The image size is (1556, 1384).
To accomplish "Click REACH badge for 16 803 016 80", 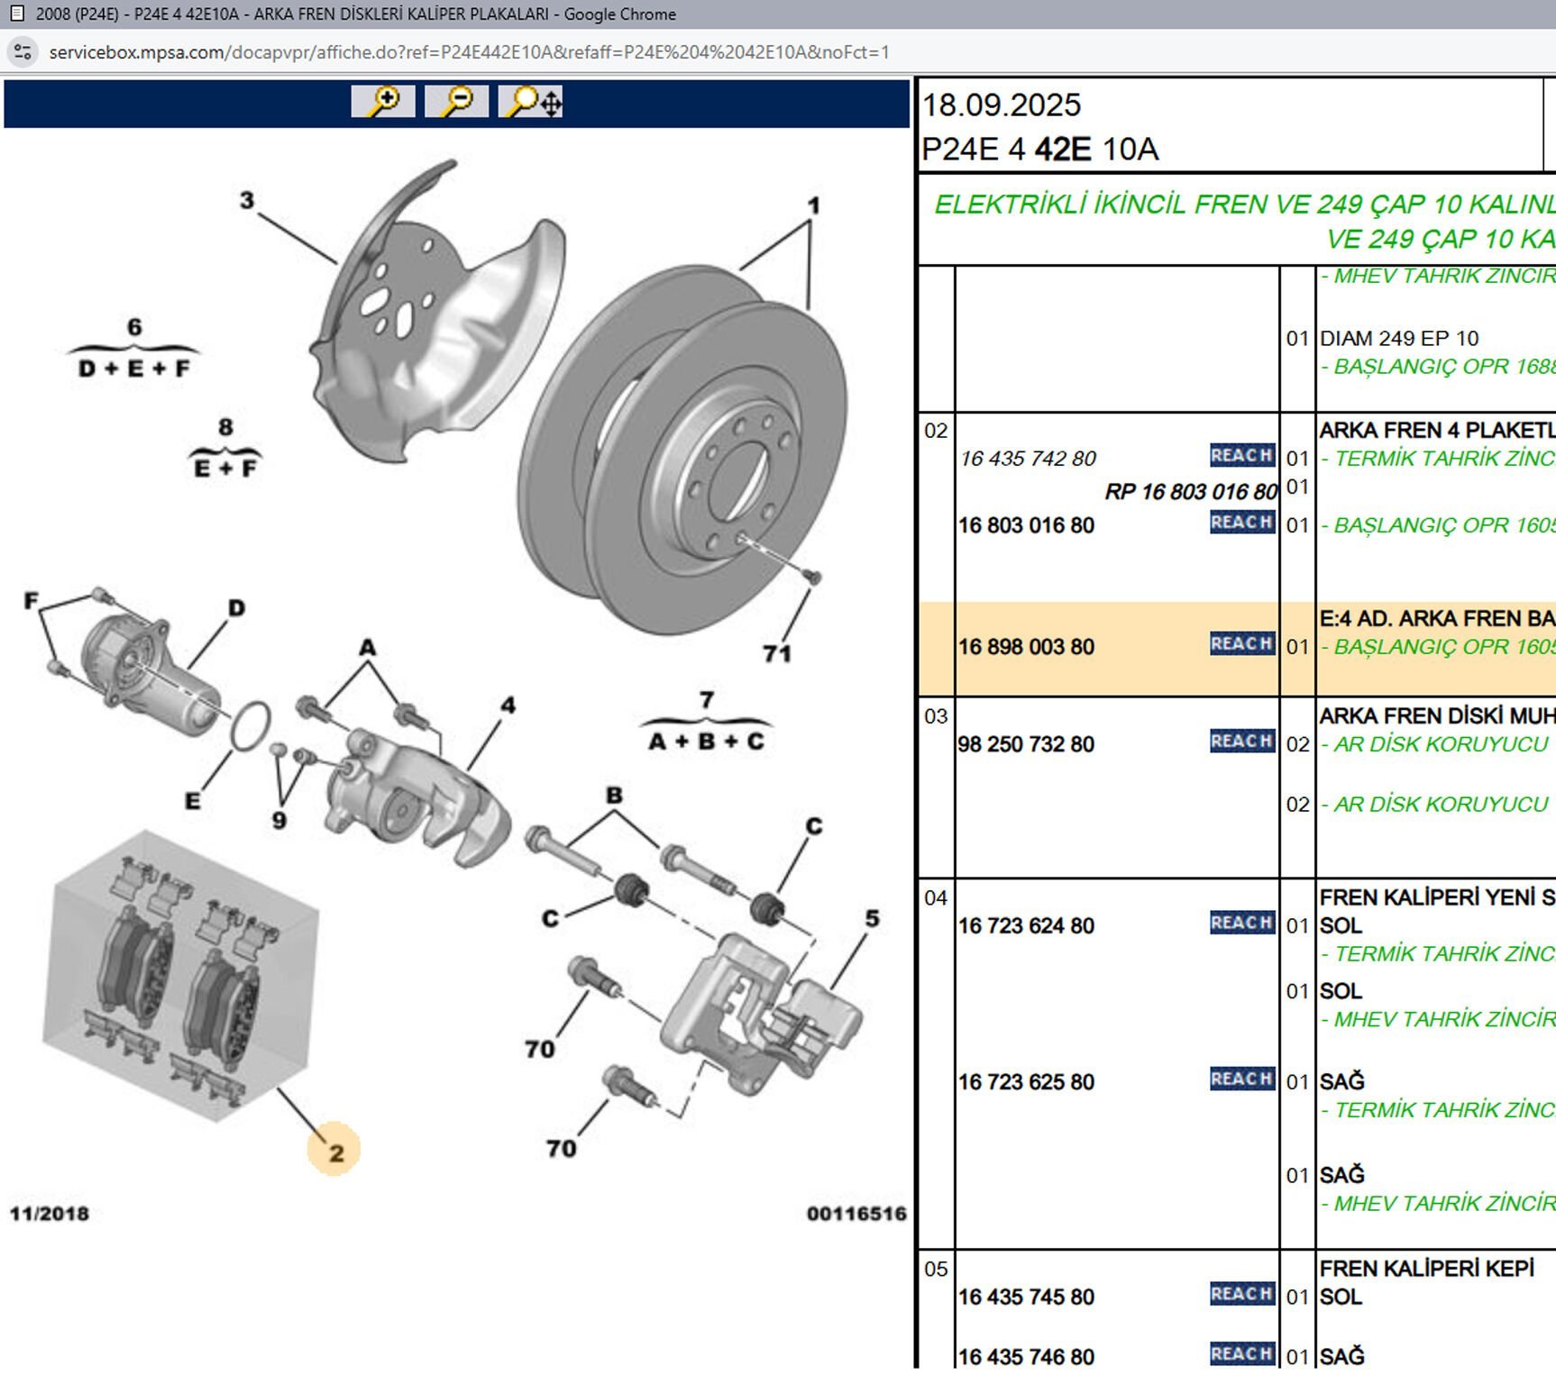I will coord(1241,524).
